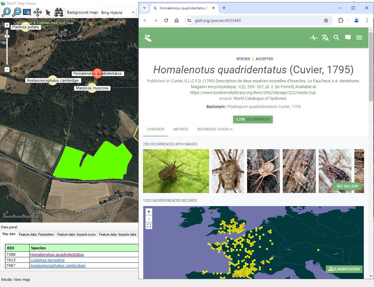Select the zoom in magnifier tool
Viewport: 374px width, 287px height.
(6, 12)
